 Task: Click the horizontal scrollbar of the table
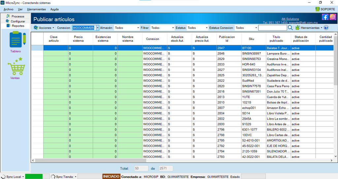click(182, 161)
